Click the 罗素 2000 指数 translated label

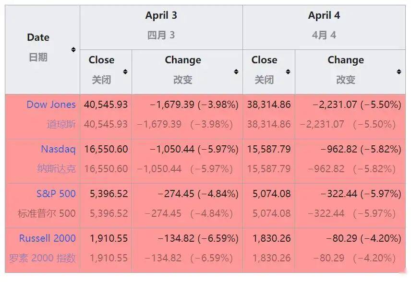coord(42,258)
